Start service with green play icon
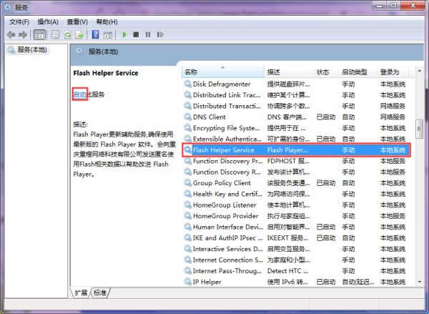The height and width of the screenshot is (314, 429). pos(124,34)
